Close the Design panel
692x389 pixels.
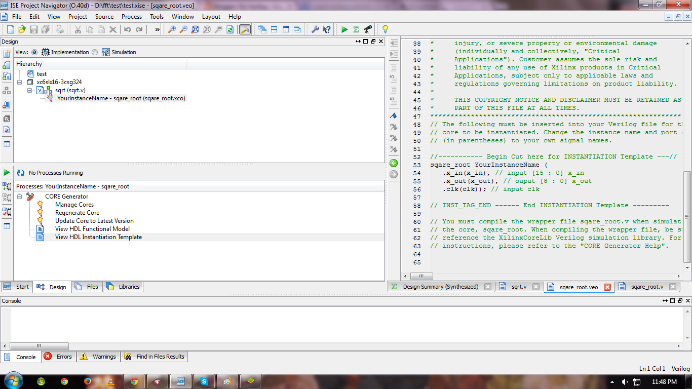(381, 42)
